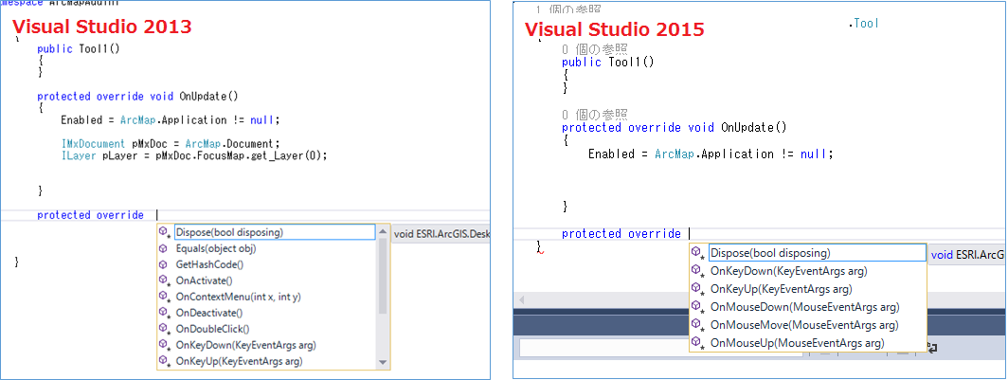
Task: Click the down arrow of VS 2013 completion scrollbar
Action: [x=383, y=363]
